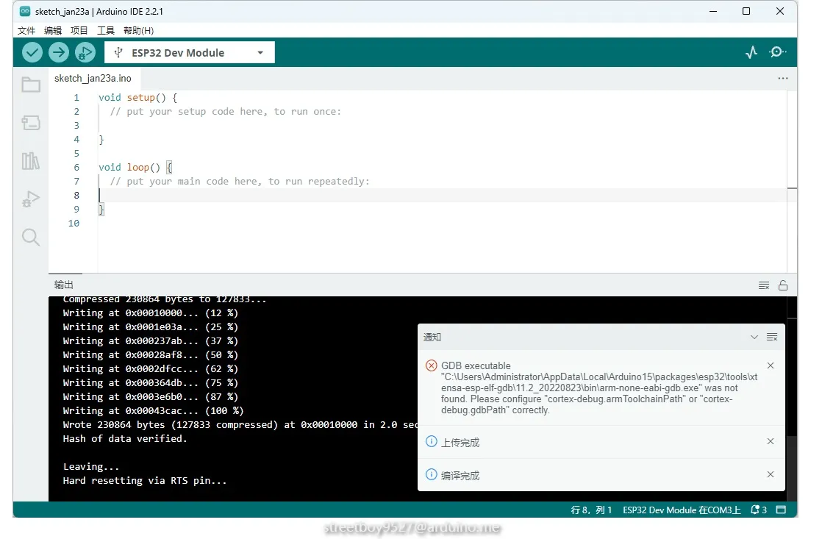Switch to the sketch_jan23a.ino tab
The height and width of the screenshot is (539, 822).
point(93,78)
